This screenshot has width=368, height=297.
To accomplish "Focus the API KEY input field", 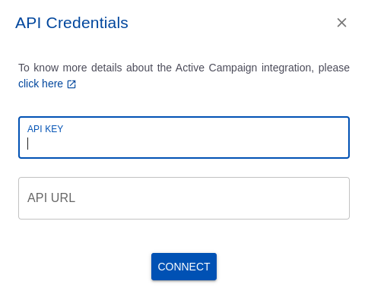I will pos(184,137).
